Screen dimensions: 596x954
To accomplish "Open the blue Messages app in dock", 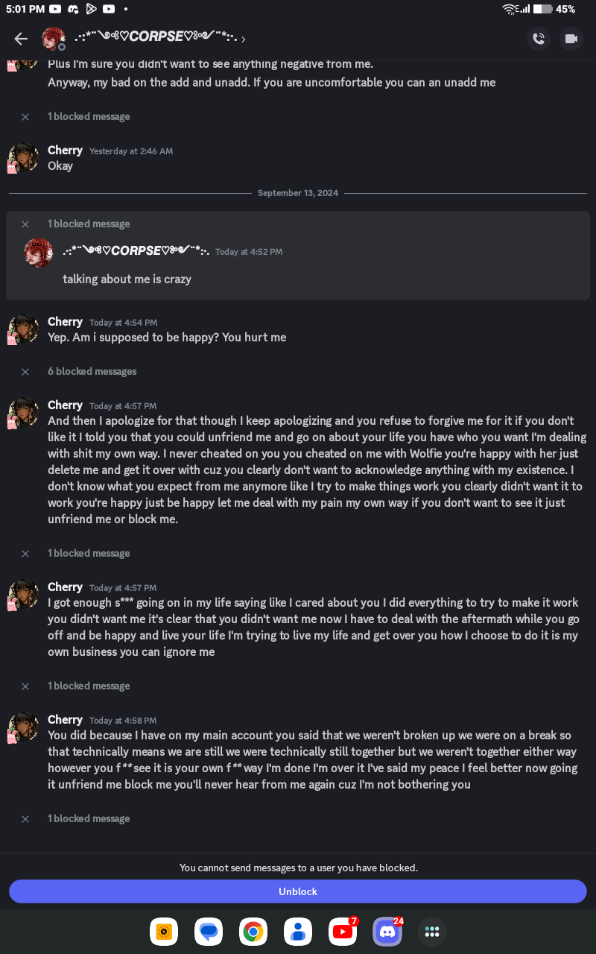I will click(209, 932).
